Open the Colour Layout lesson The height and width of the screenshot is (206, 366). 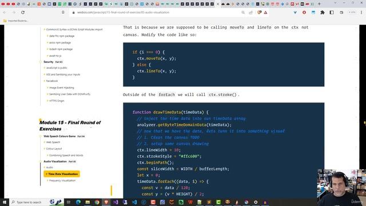[54, 149]
